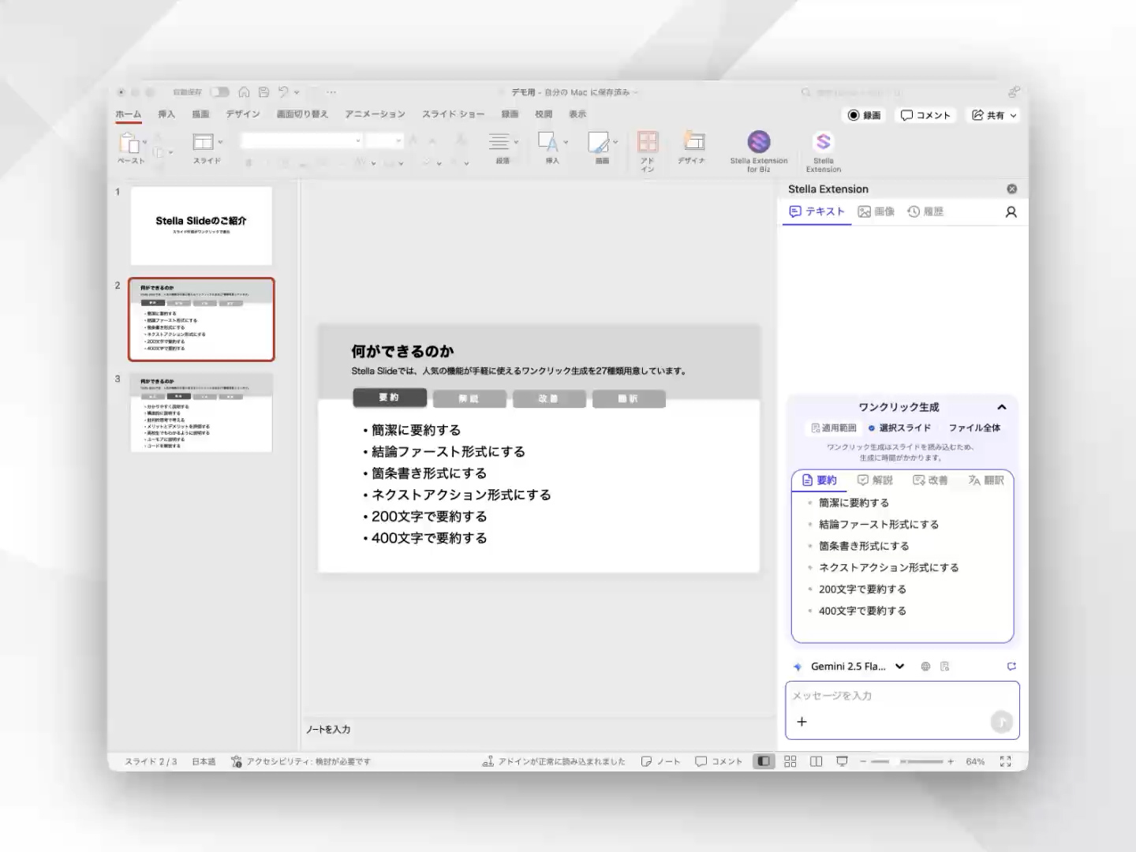The image size is (1136, 852).
Task: Select the 選択スライド scope radio option
Action: click(x=899, y=428)
